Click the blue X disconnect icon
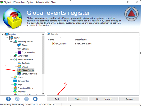The image size is (141, 106). [x=35, y=99]
